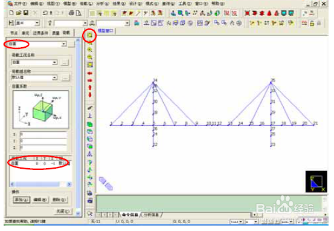334x231 pixels.
Task: Open the 编辑(E) menu
Action: (x=37, y=4)
